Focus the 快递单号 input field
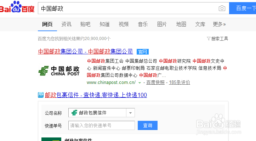The image size is (256, 141). pyautogui.click(x=102, y=125)
